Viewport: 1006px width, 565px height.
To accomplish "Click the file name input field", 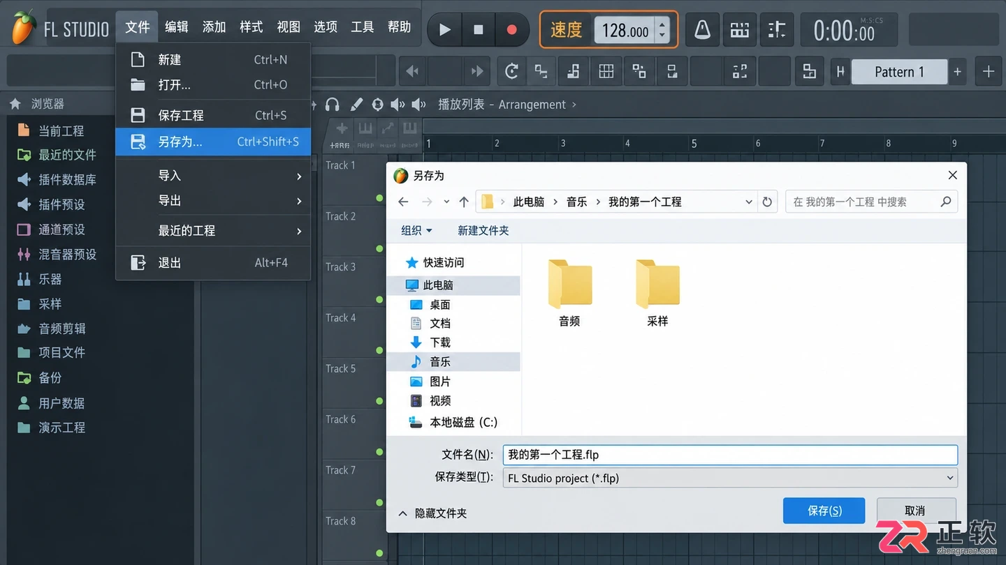I will (730, 455).
